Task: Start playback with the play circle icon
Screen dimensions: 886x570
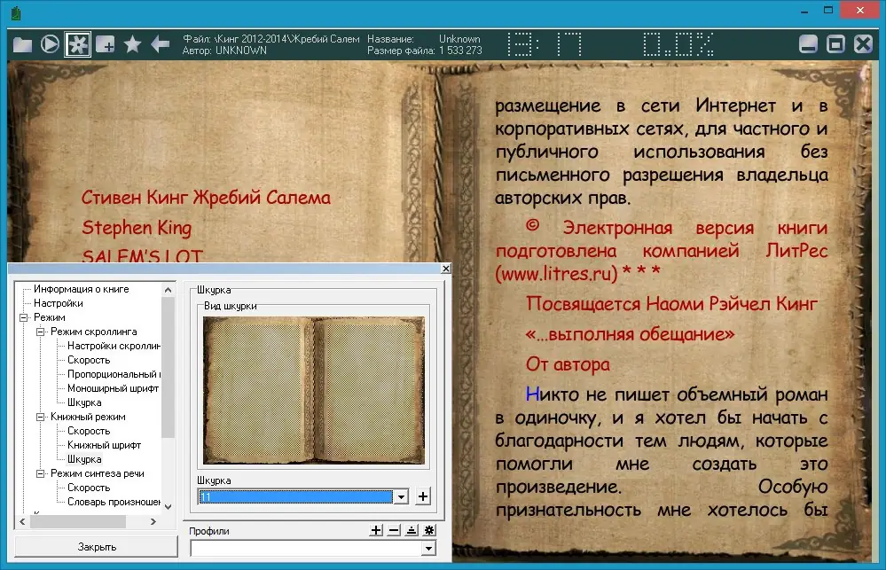Action: (50, 44)
